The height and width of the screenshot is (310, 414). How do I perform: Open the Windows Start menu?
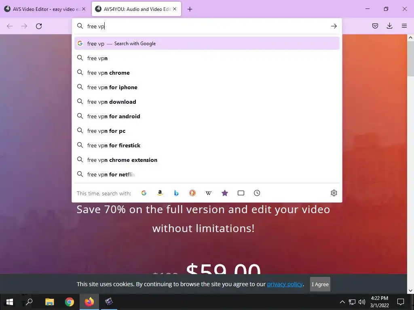pos(10,302)
